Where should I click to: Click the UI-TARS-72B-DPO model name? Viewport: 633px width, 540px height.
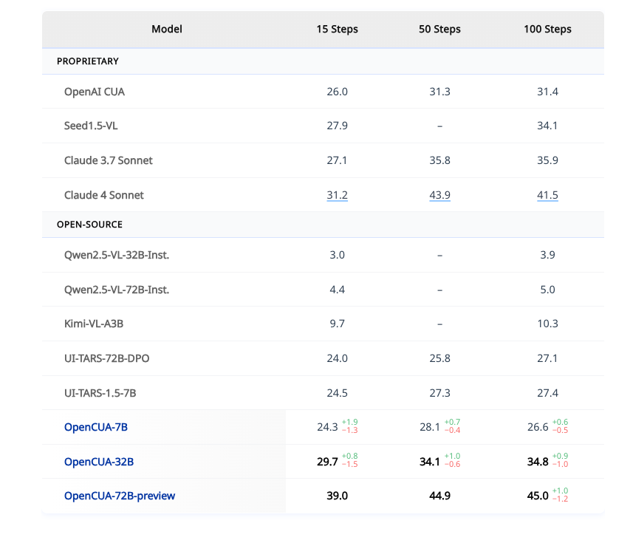click(112, 358)
